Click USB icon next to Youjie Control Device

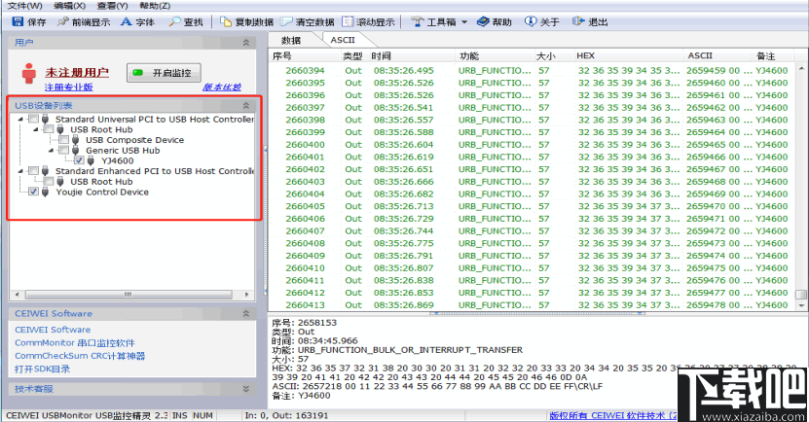point(46,192)
